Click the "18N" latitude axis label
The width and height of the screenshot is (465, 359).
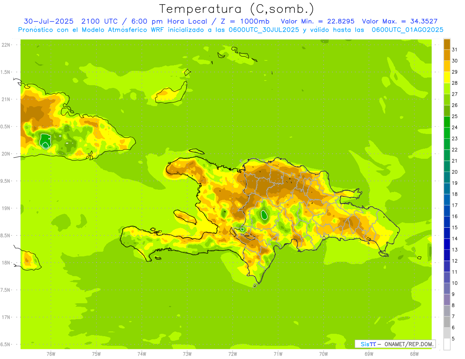pyautogui.click(x=6, y=263)
